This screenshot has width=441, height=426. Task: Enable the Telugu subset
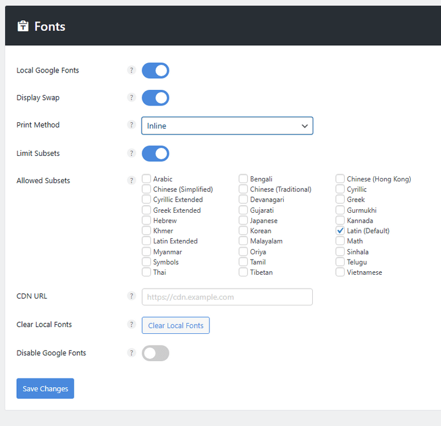[x=340, y=261]
